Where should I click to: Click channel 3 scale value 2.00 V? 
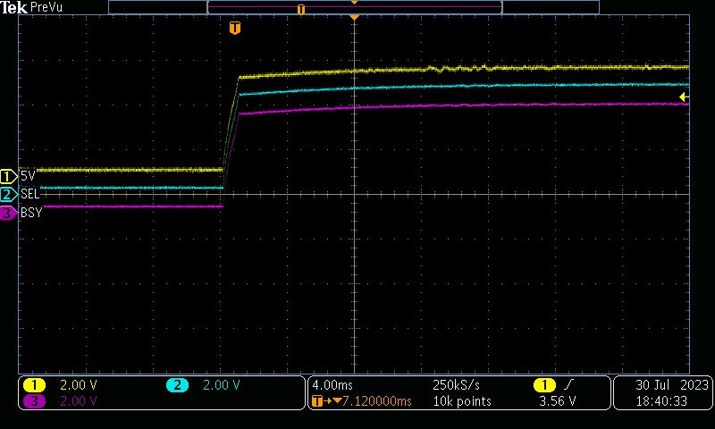79,401
